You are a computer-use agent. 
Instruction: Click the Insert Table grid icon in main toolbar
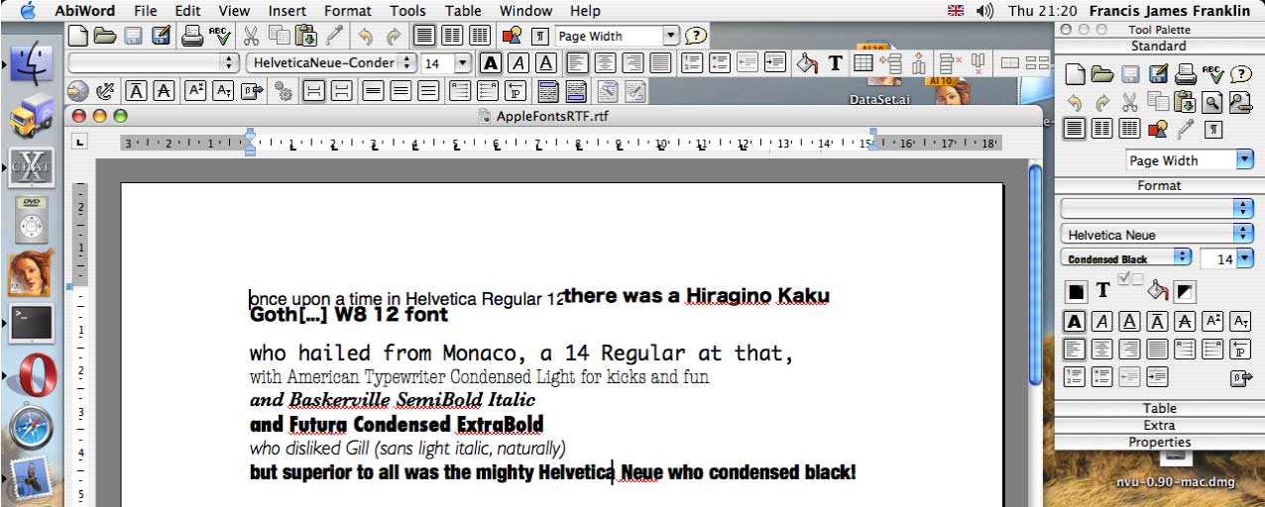coord(863,62)
